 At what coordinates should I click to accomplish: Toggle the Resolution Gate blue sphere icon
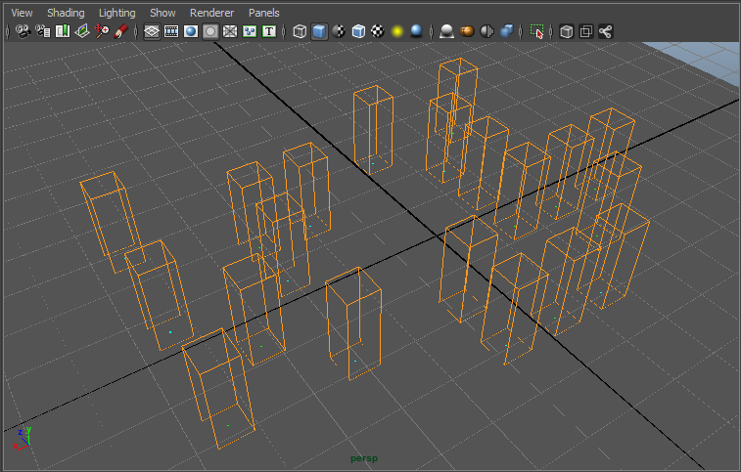(x=191, y=31)
